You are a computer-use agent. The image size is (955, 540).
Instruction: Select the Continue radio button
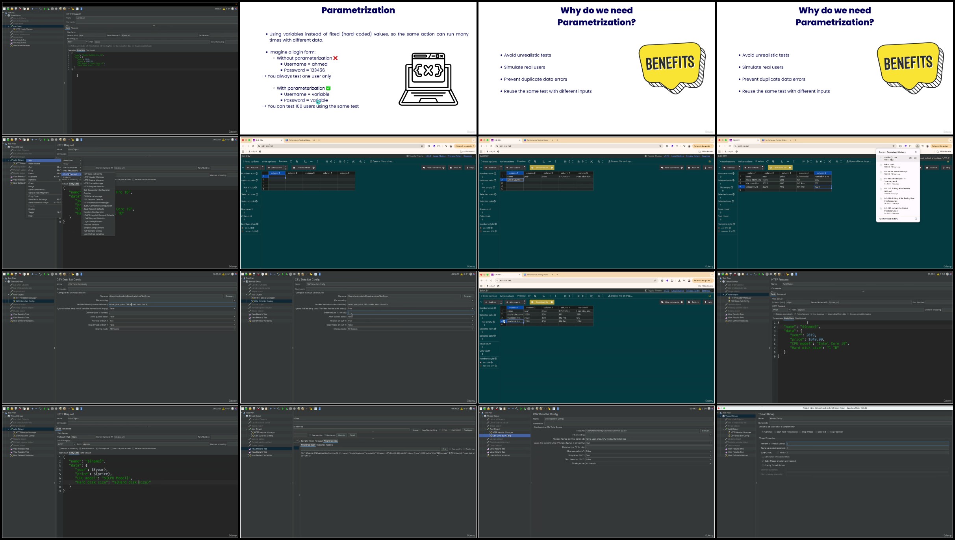(762, 432)
